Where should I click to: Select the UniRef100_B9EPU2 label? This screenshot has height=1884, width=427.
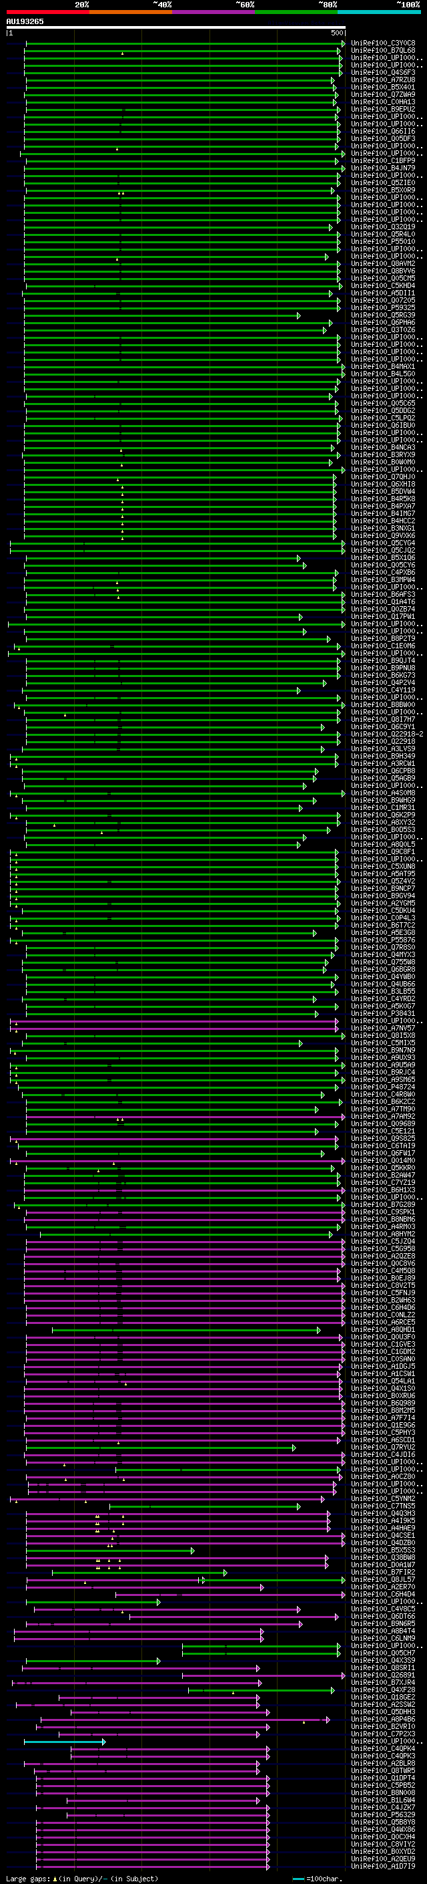point(383,109)
